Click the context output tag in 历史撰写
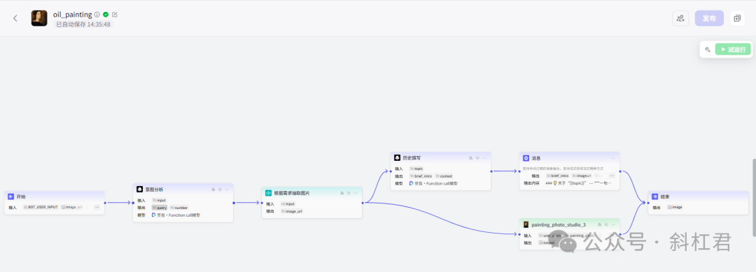The image size is (756, 272). click(444, 176)
